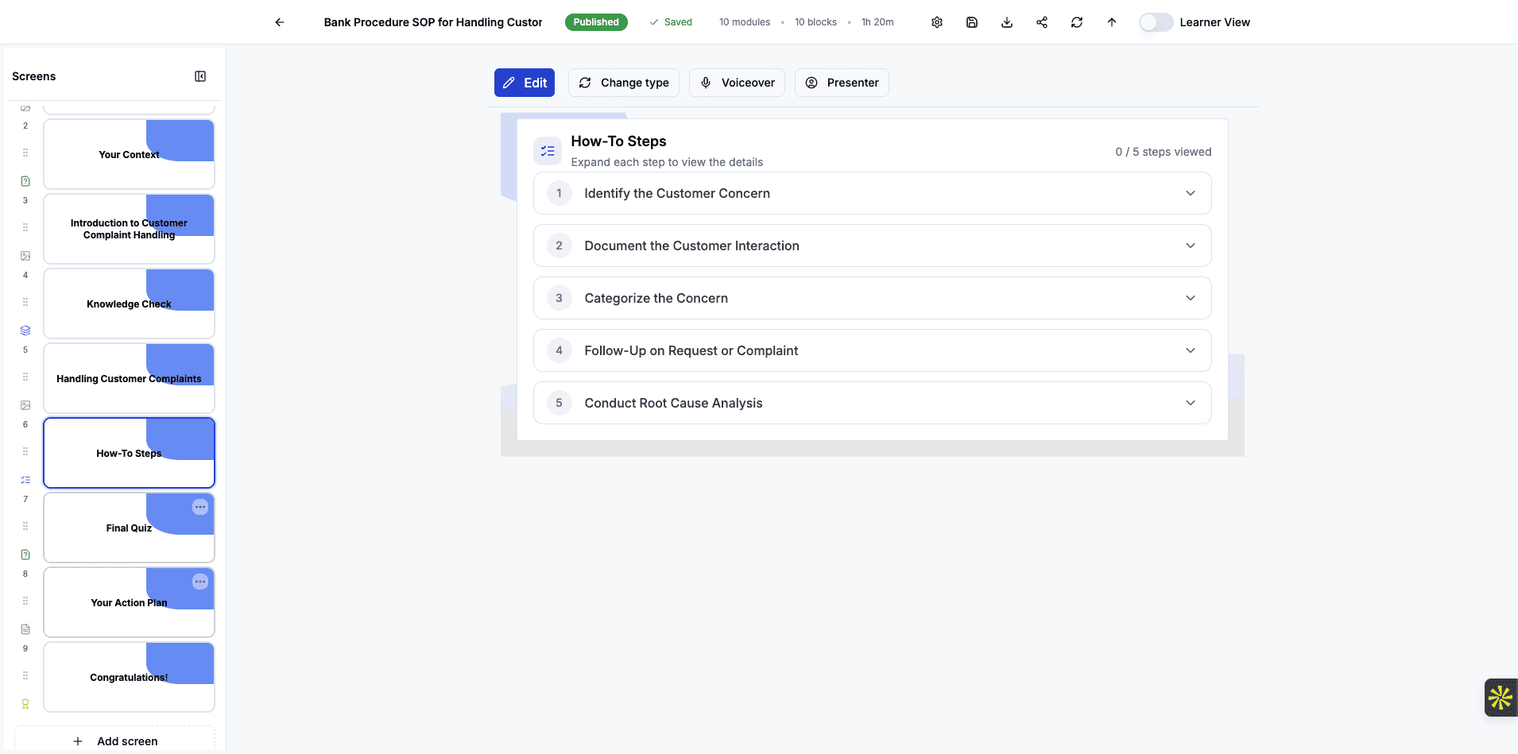Click drag handle for How-To Steps screen

[x=25, y=451]
